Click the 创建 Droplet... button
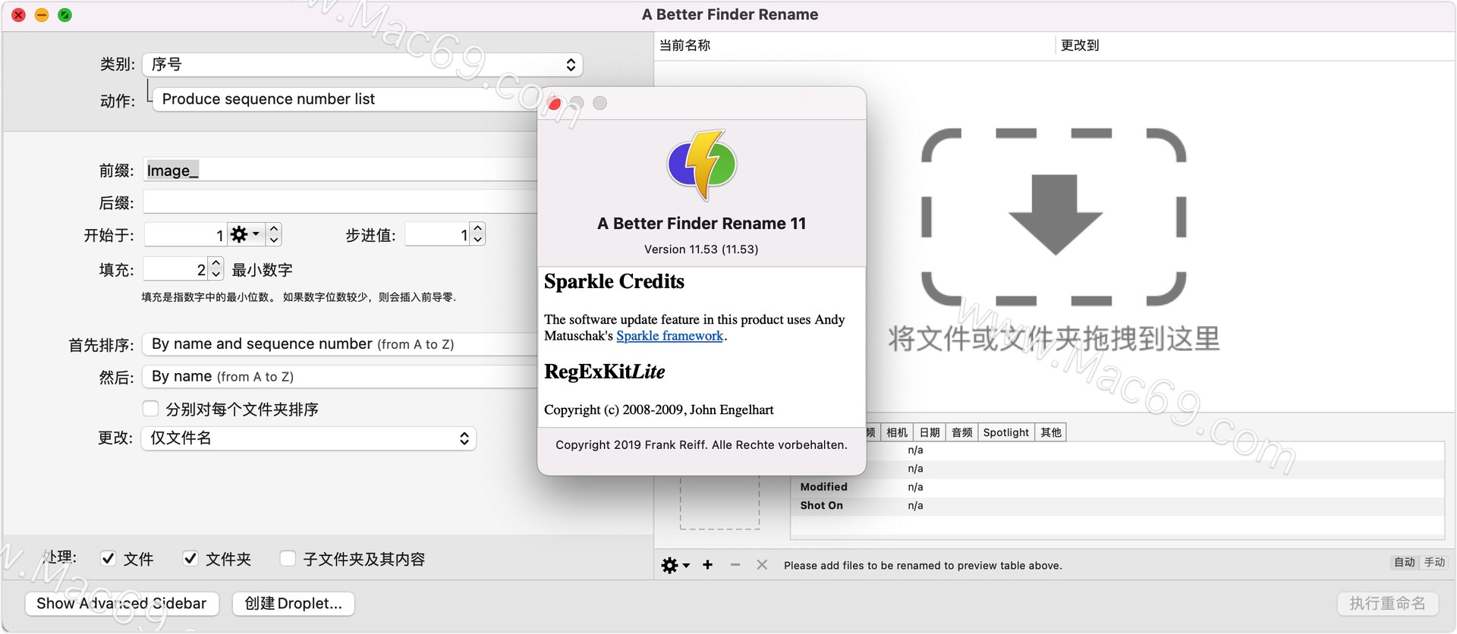Image resolution: width=1457 pixels, height=634 pixels. pyautogui.click(x=294, y=604)
